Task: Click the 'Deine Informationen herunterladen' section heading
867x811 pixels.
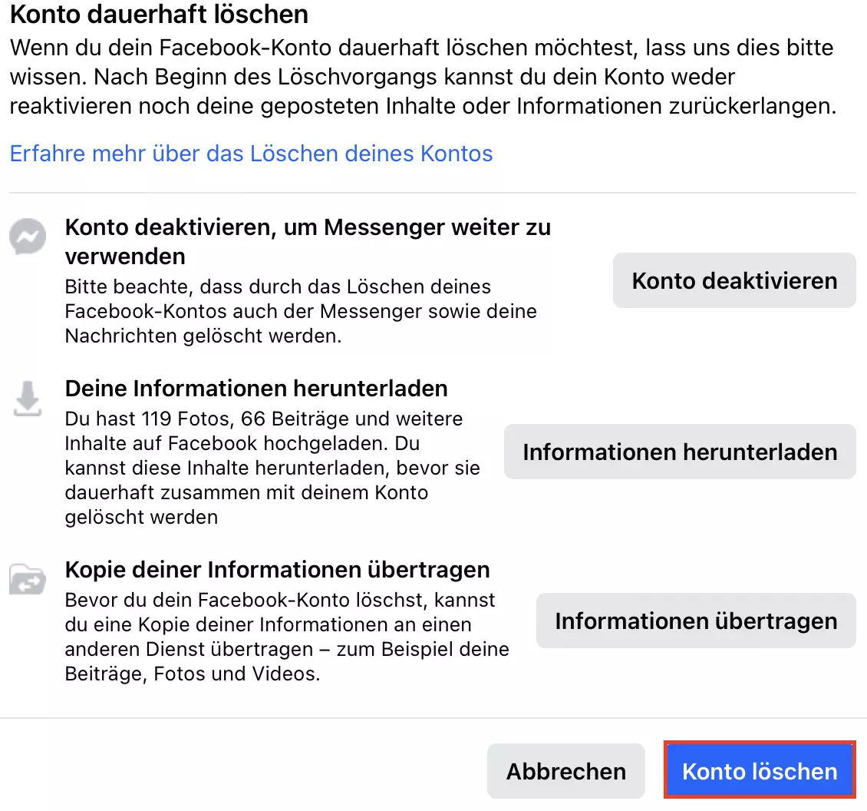Action: click(x=257, y=389)
